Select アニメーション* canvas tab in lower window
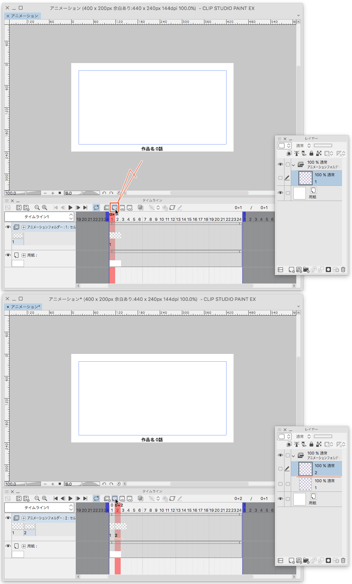The width and height of the screenshot is (352, 584). coord(23,307)
